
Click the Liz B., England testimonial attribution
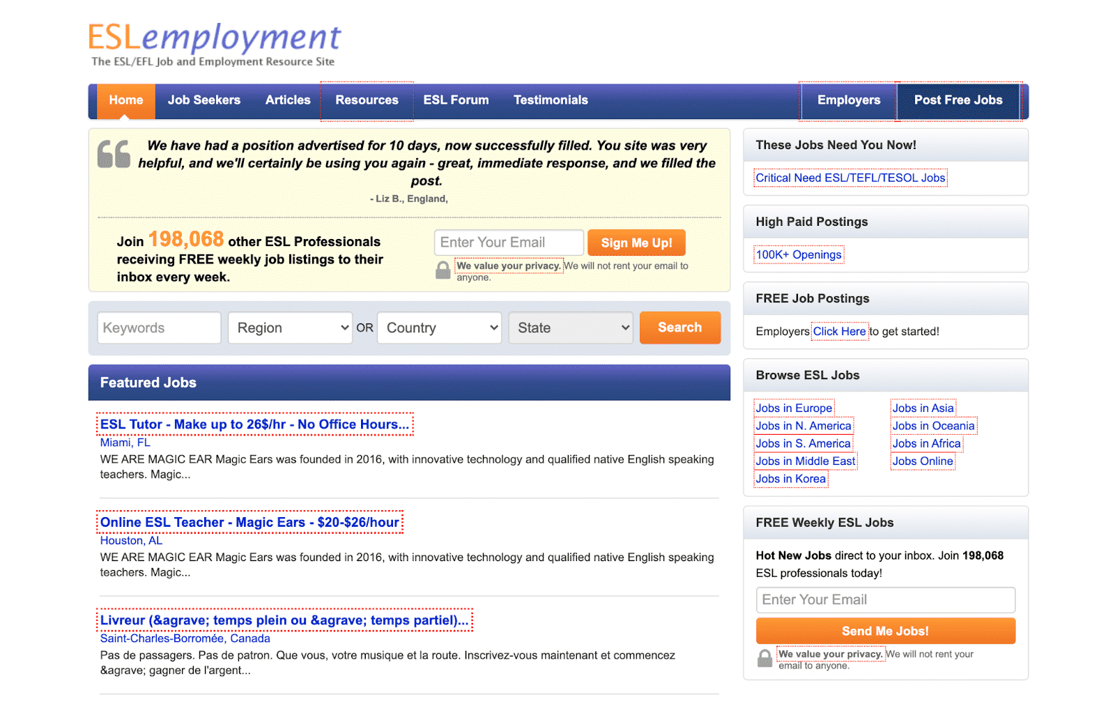pyautogui.click(x=409, y=199)
